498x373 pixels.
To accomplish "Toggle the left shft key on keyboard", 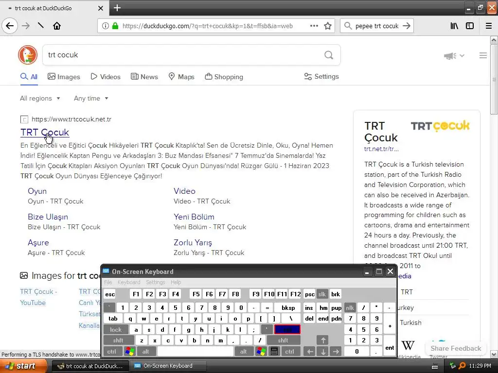I will pos(118,340).
